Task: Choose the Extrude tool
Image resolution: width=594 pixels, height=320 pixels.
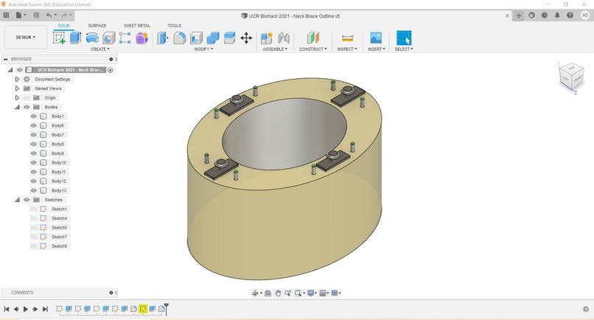Action: click(75, 38)
